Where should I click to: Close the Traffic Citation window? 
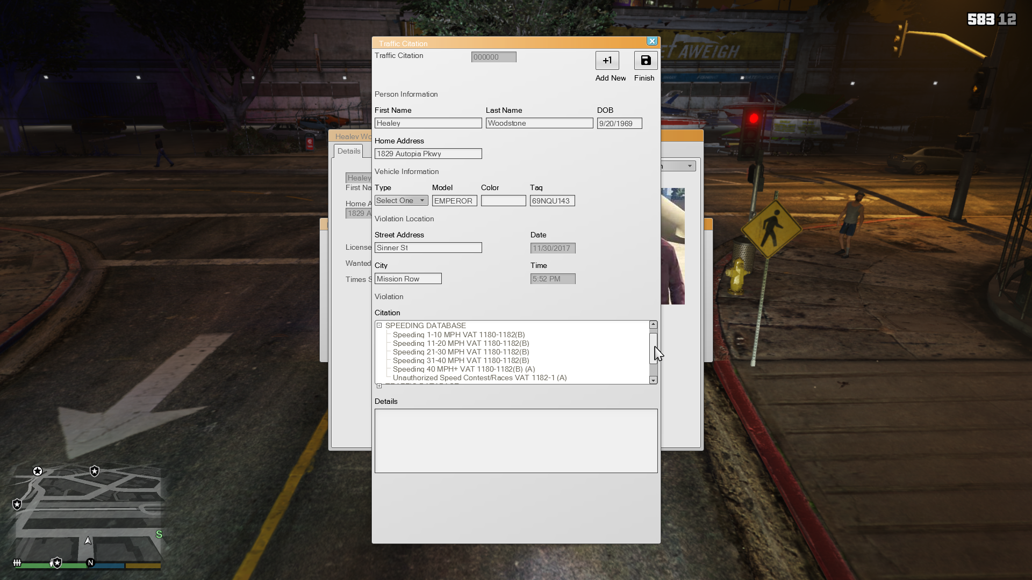pyautogui.click(x=652, y=41)
